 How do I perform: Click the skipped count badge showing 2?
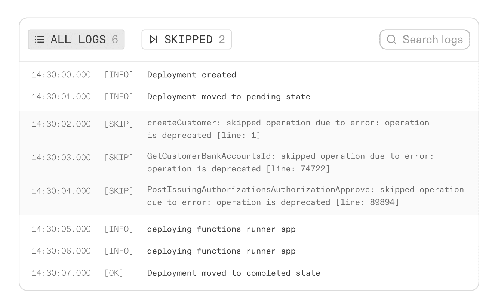(223, 40)
